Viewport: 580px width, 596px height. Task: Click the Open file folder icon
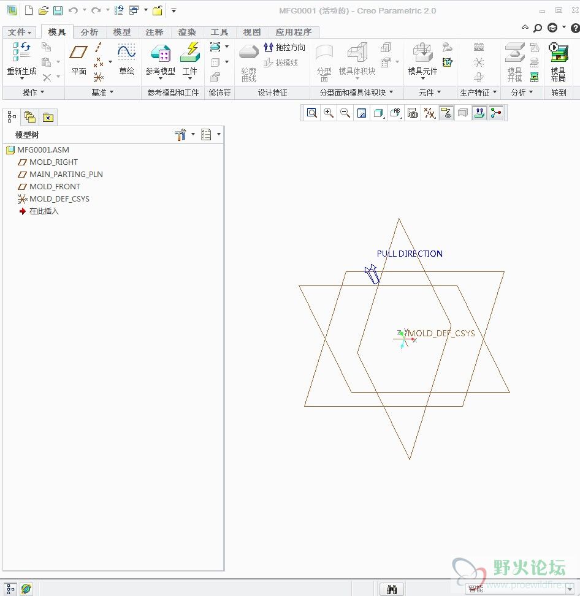point(44,10)
